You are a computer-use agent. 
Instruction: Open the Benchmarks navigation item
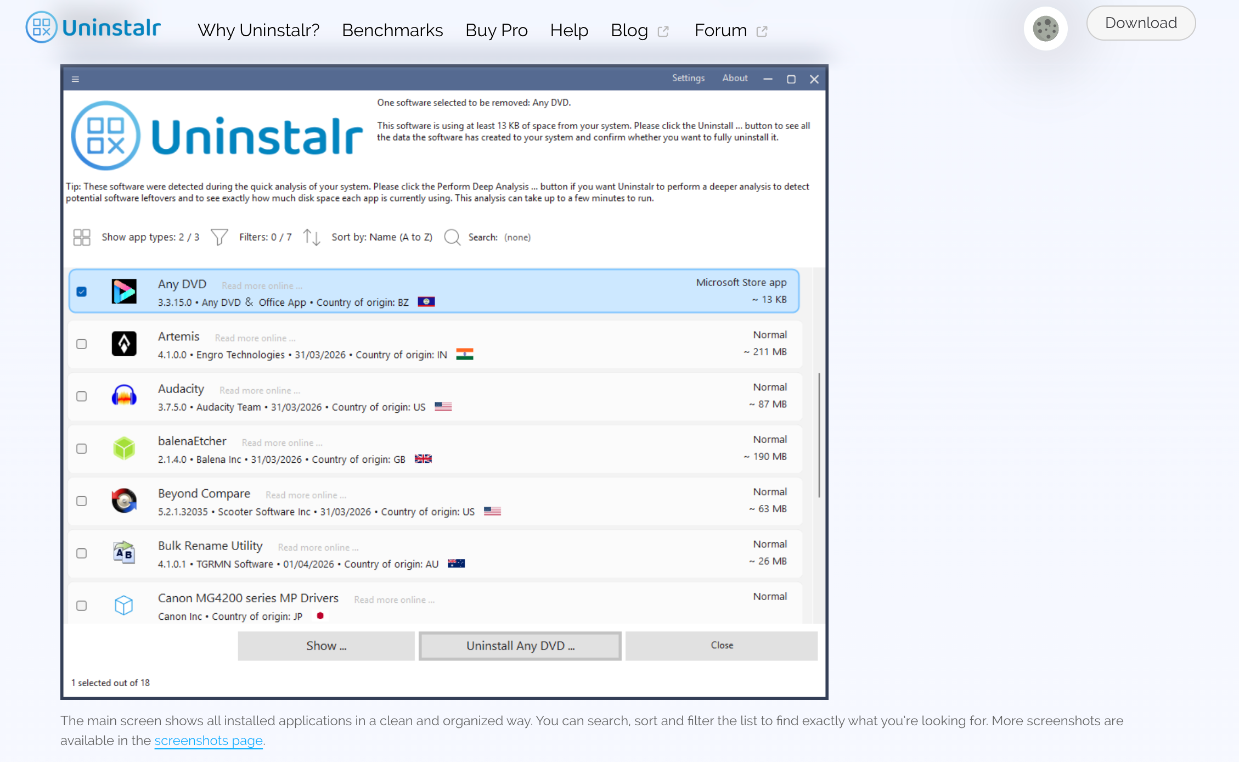click(392, 30)
